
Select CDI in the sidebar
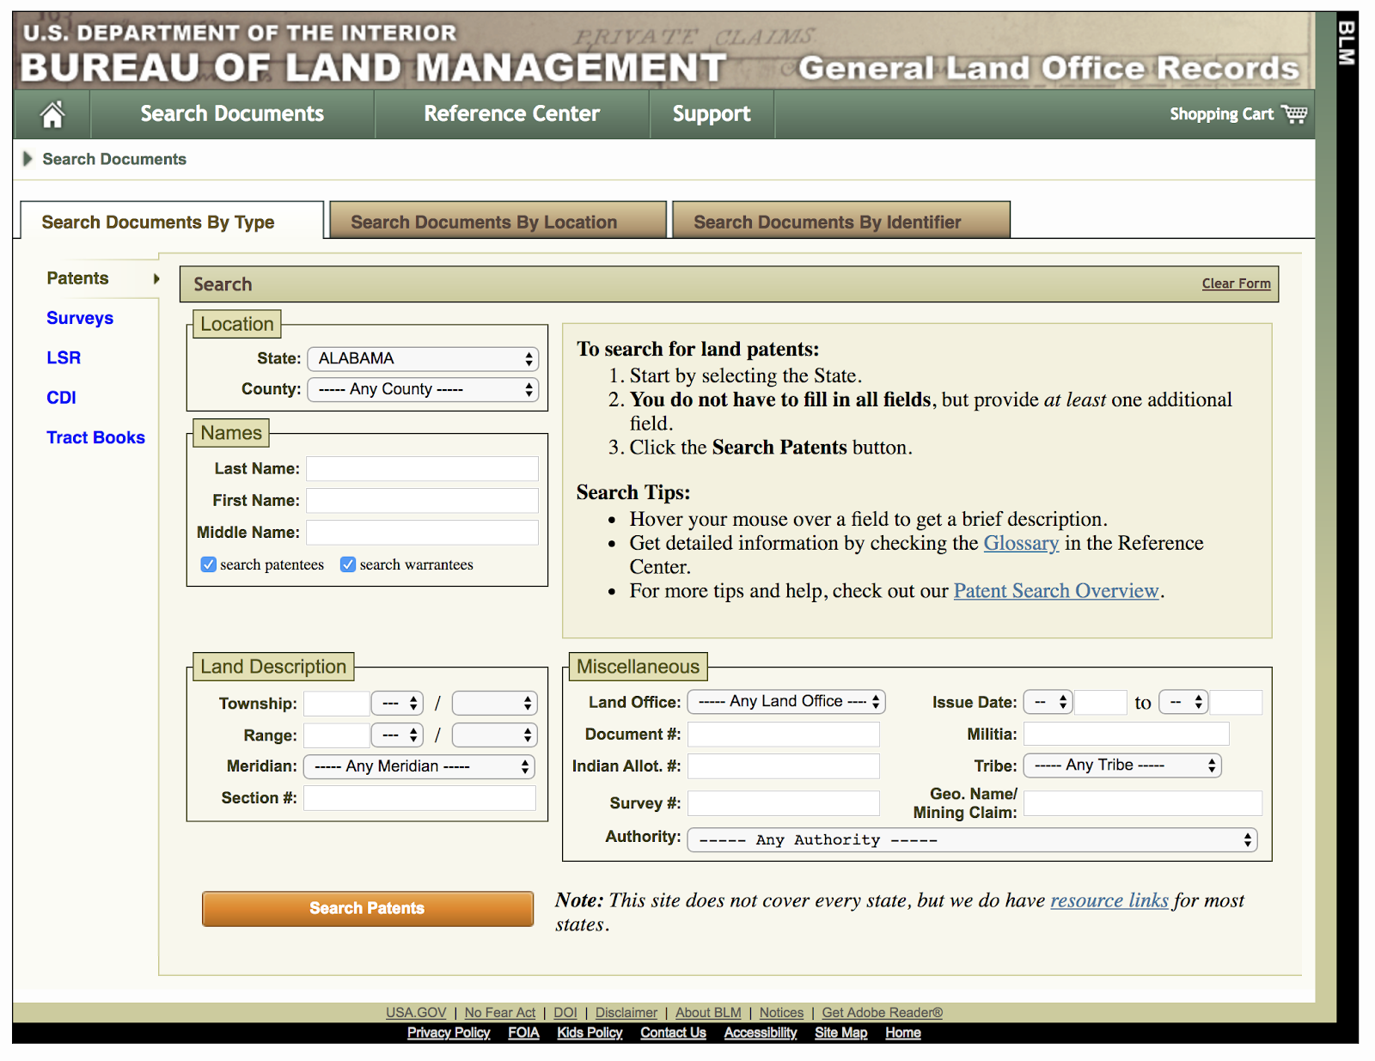coord(61,398)
